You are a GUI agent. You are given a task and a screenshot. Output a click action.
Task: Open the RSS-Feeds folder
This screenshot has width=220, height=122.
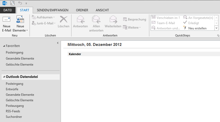pyautogui.click(x=13, y=111)
